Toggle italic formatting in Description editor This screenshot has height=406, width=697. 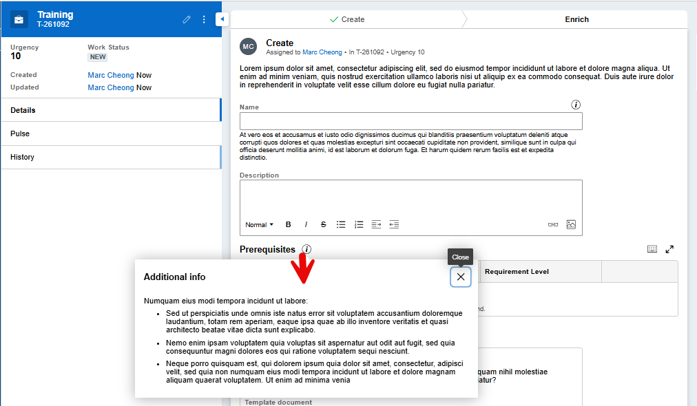[306, 224]
